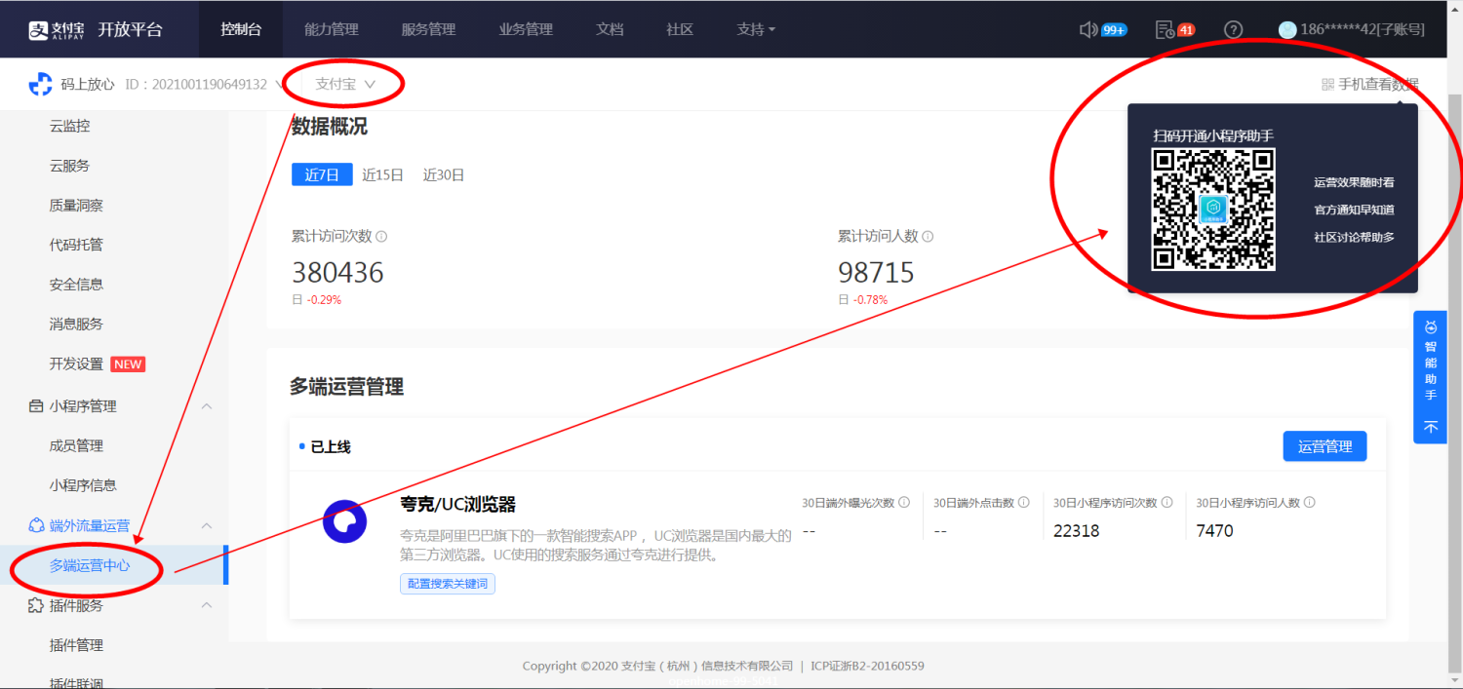Viewport: 1463px width, 689px height.
Task: Open the account menu 186******42[子账号]
Action: click(x=1362, y=29)
